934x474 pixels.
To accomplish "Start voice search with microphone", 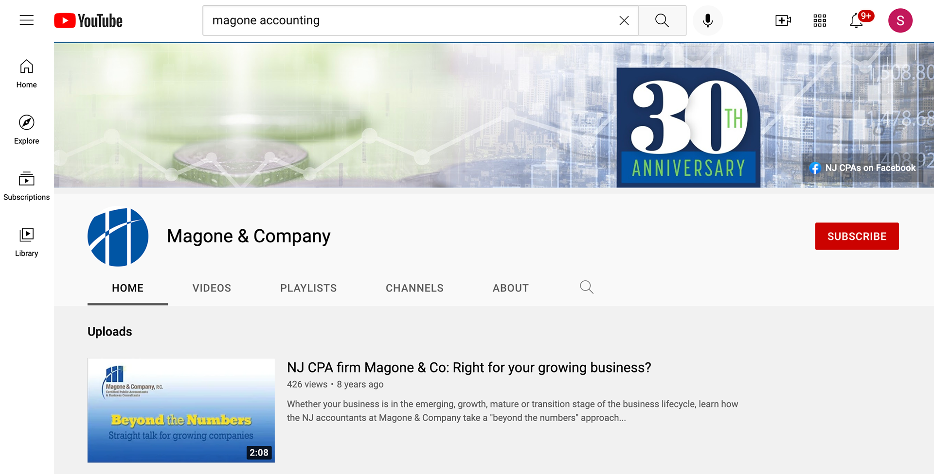I will click(708, 20).
